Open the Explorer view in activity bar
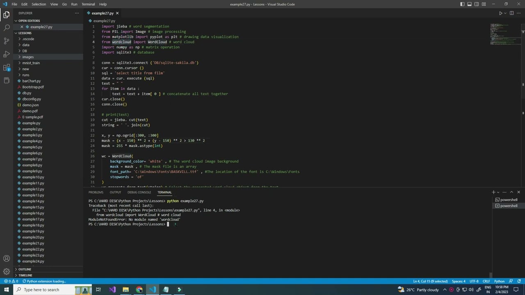 tap(7, 15)
